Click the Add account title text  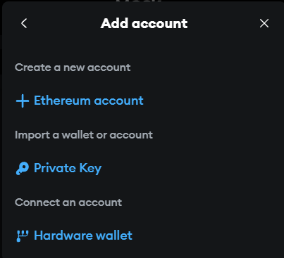coord(144,23)
